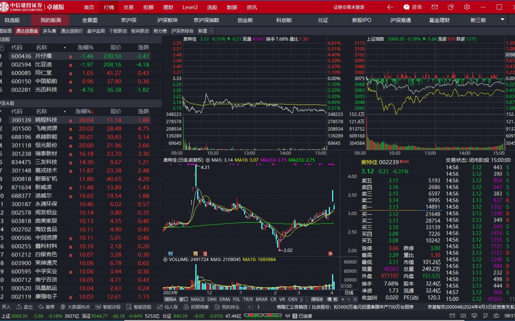Open the 资讯 menu

[x=252, y=7]
